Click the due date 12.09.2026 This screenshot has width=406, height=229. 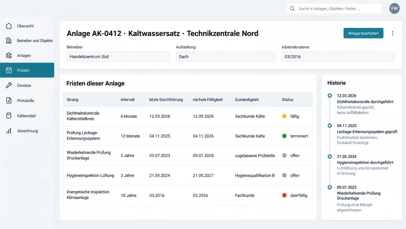(x=203, y=116)
